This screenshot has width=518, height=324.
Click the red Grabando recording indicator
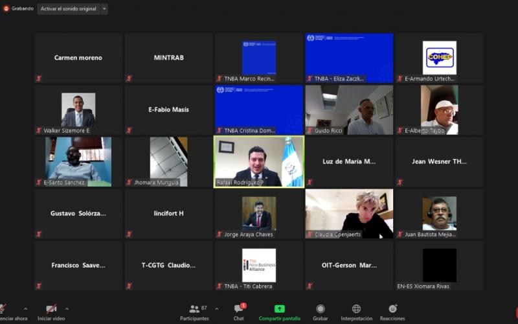click(x=6, y=8)
